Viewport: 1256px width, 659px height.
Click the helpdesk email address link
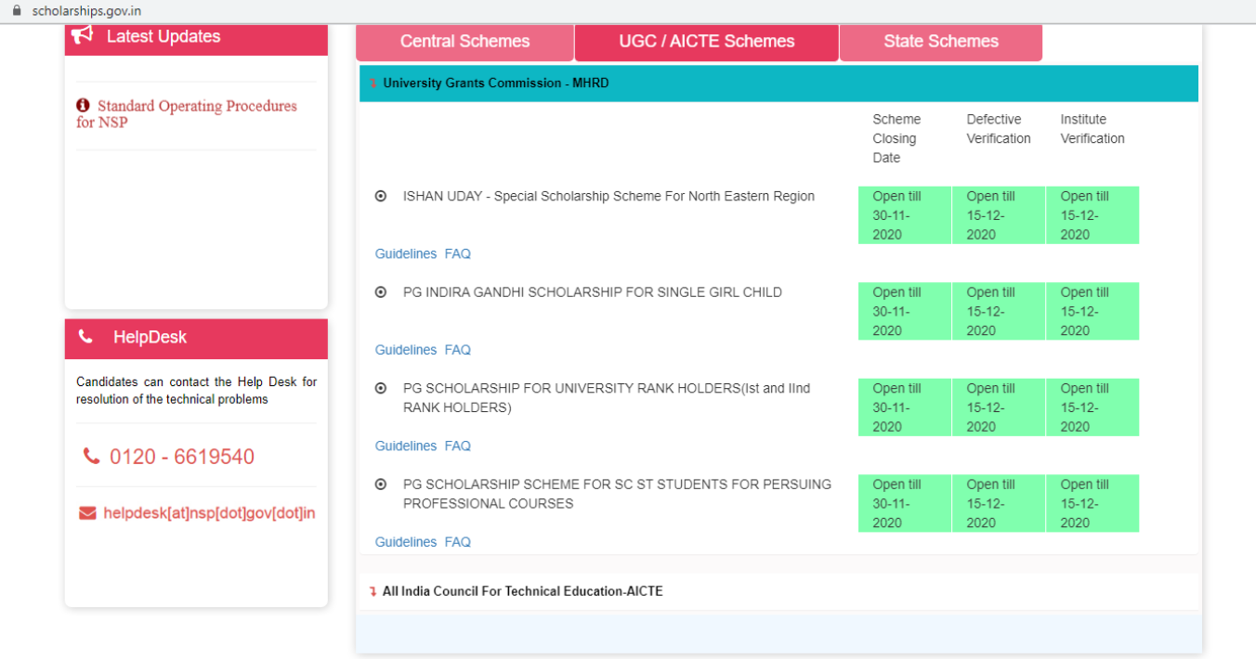(209, 513)
